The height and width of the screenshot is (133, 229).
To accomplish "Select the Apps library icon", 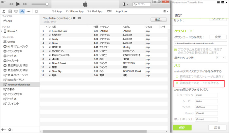I will click(22, 11).
